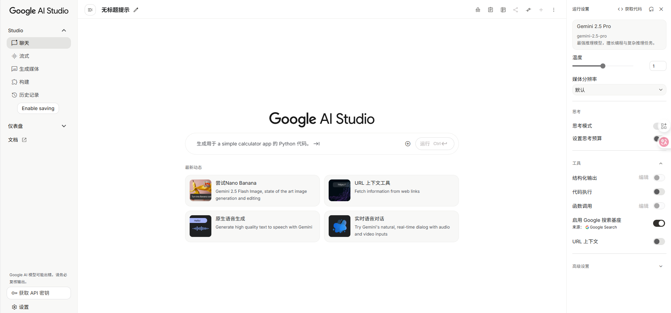The image size is (671, 313).
Task: Collapse the left sidebar with toggle icon
Action: (x=90, y=10)
